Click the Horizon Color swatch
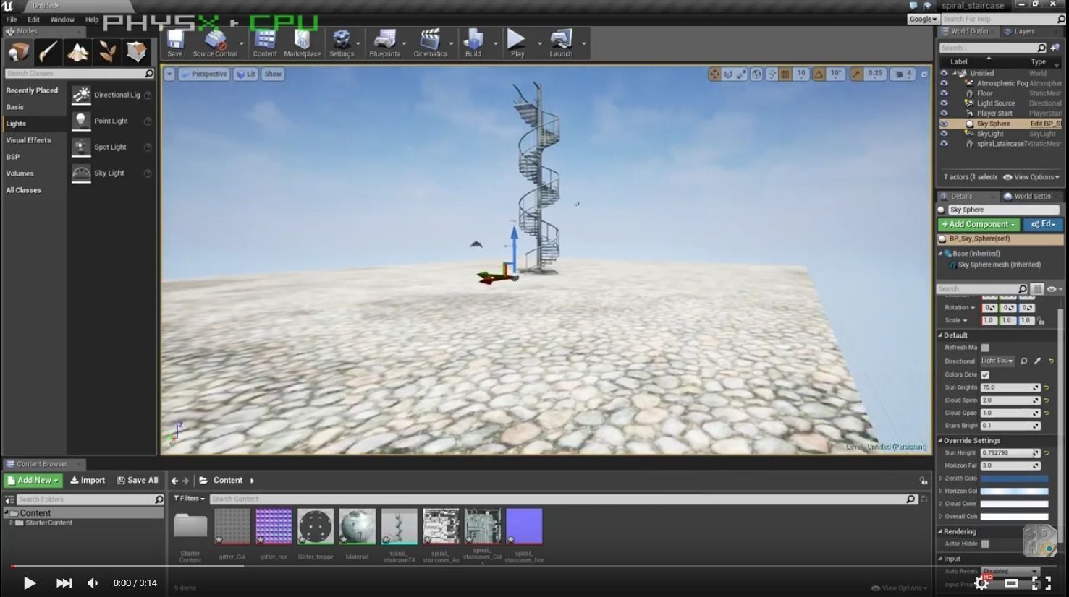1069x597 pixels. pyautogui.click(x=1014, y=491)
